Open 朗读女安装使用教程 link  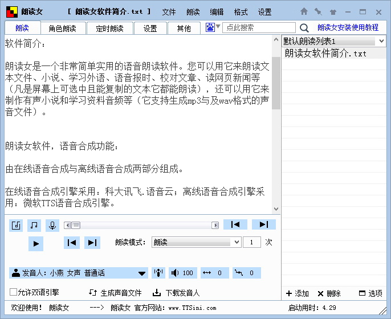348,27
